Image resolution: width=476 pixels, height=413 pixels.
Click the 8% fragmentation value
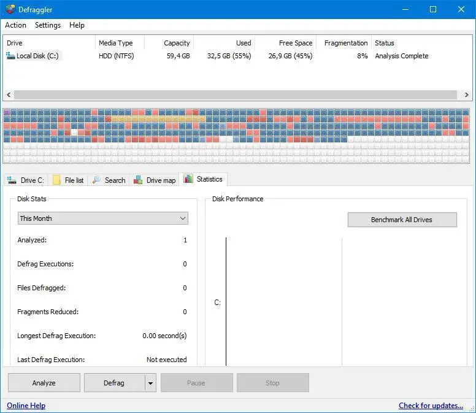[362, 56]
